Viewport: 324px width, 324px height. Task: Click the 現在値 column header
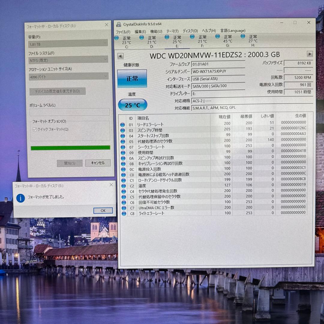[x=224, y=117]
